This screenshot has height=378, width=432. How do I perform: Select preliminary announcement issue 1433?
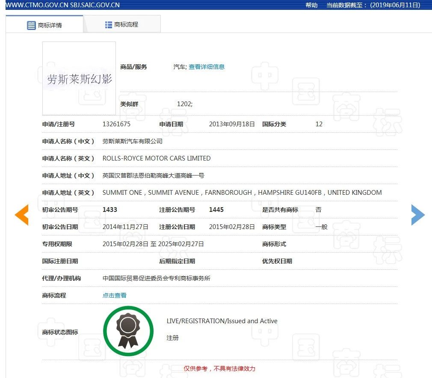pyautogui.click(x=109, y=209)
